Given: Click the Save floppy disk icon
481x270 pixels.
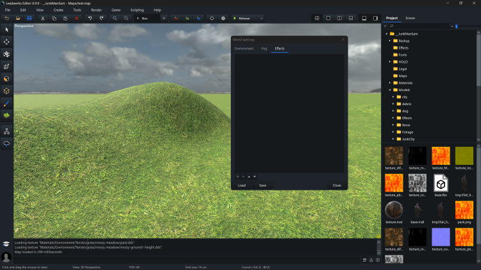Looking at the screenshot, I should (x=30, y=19).
